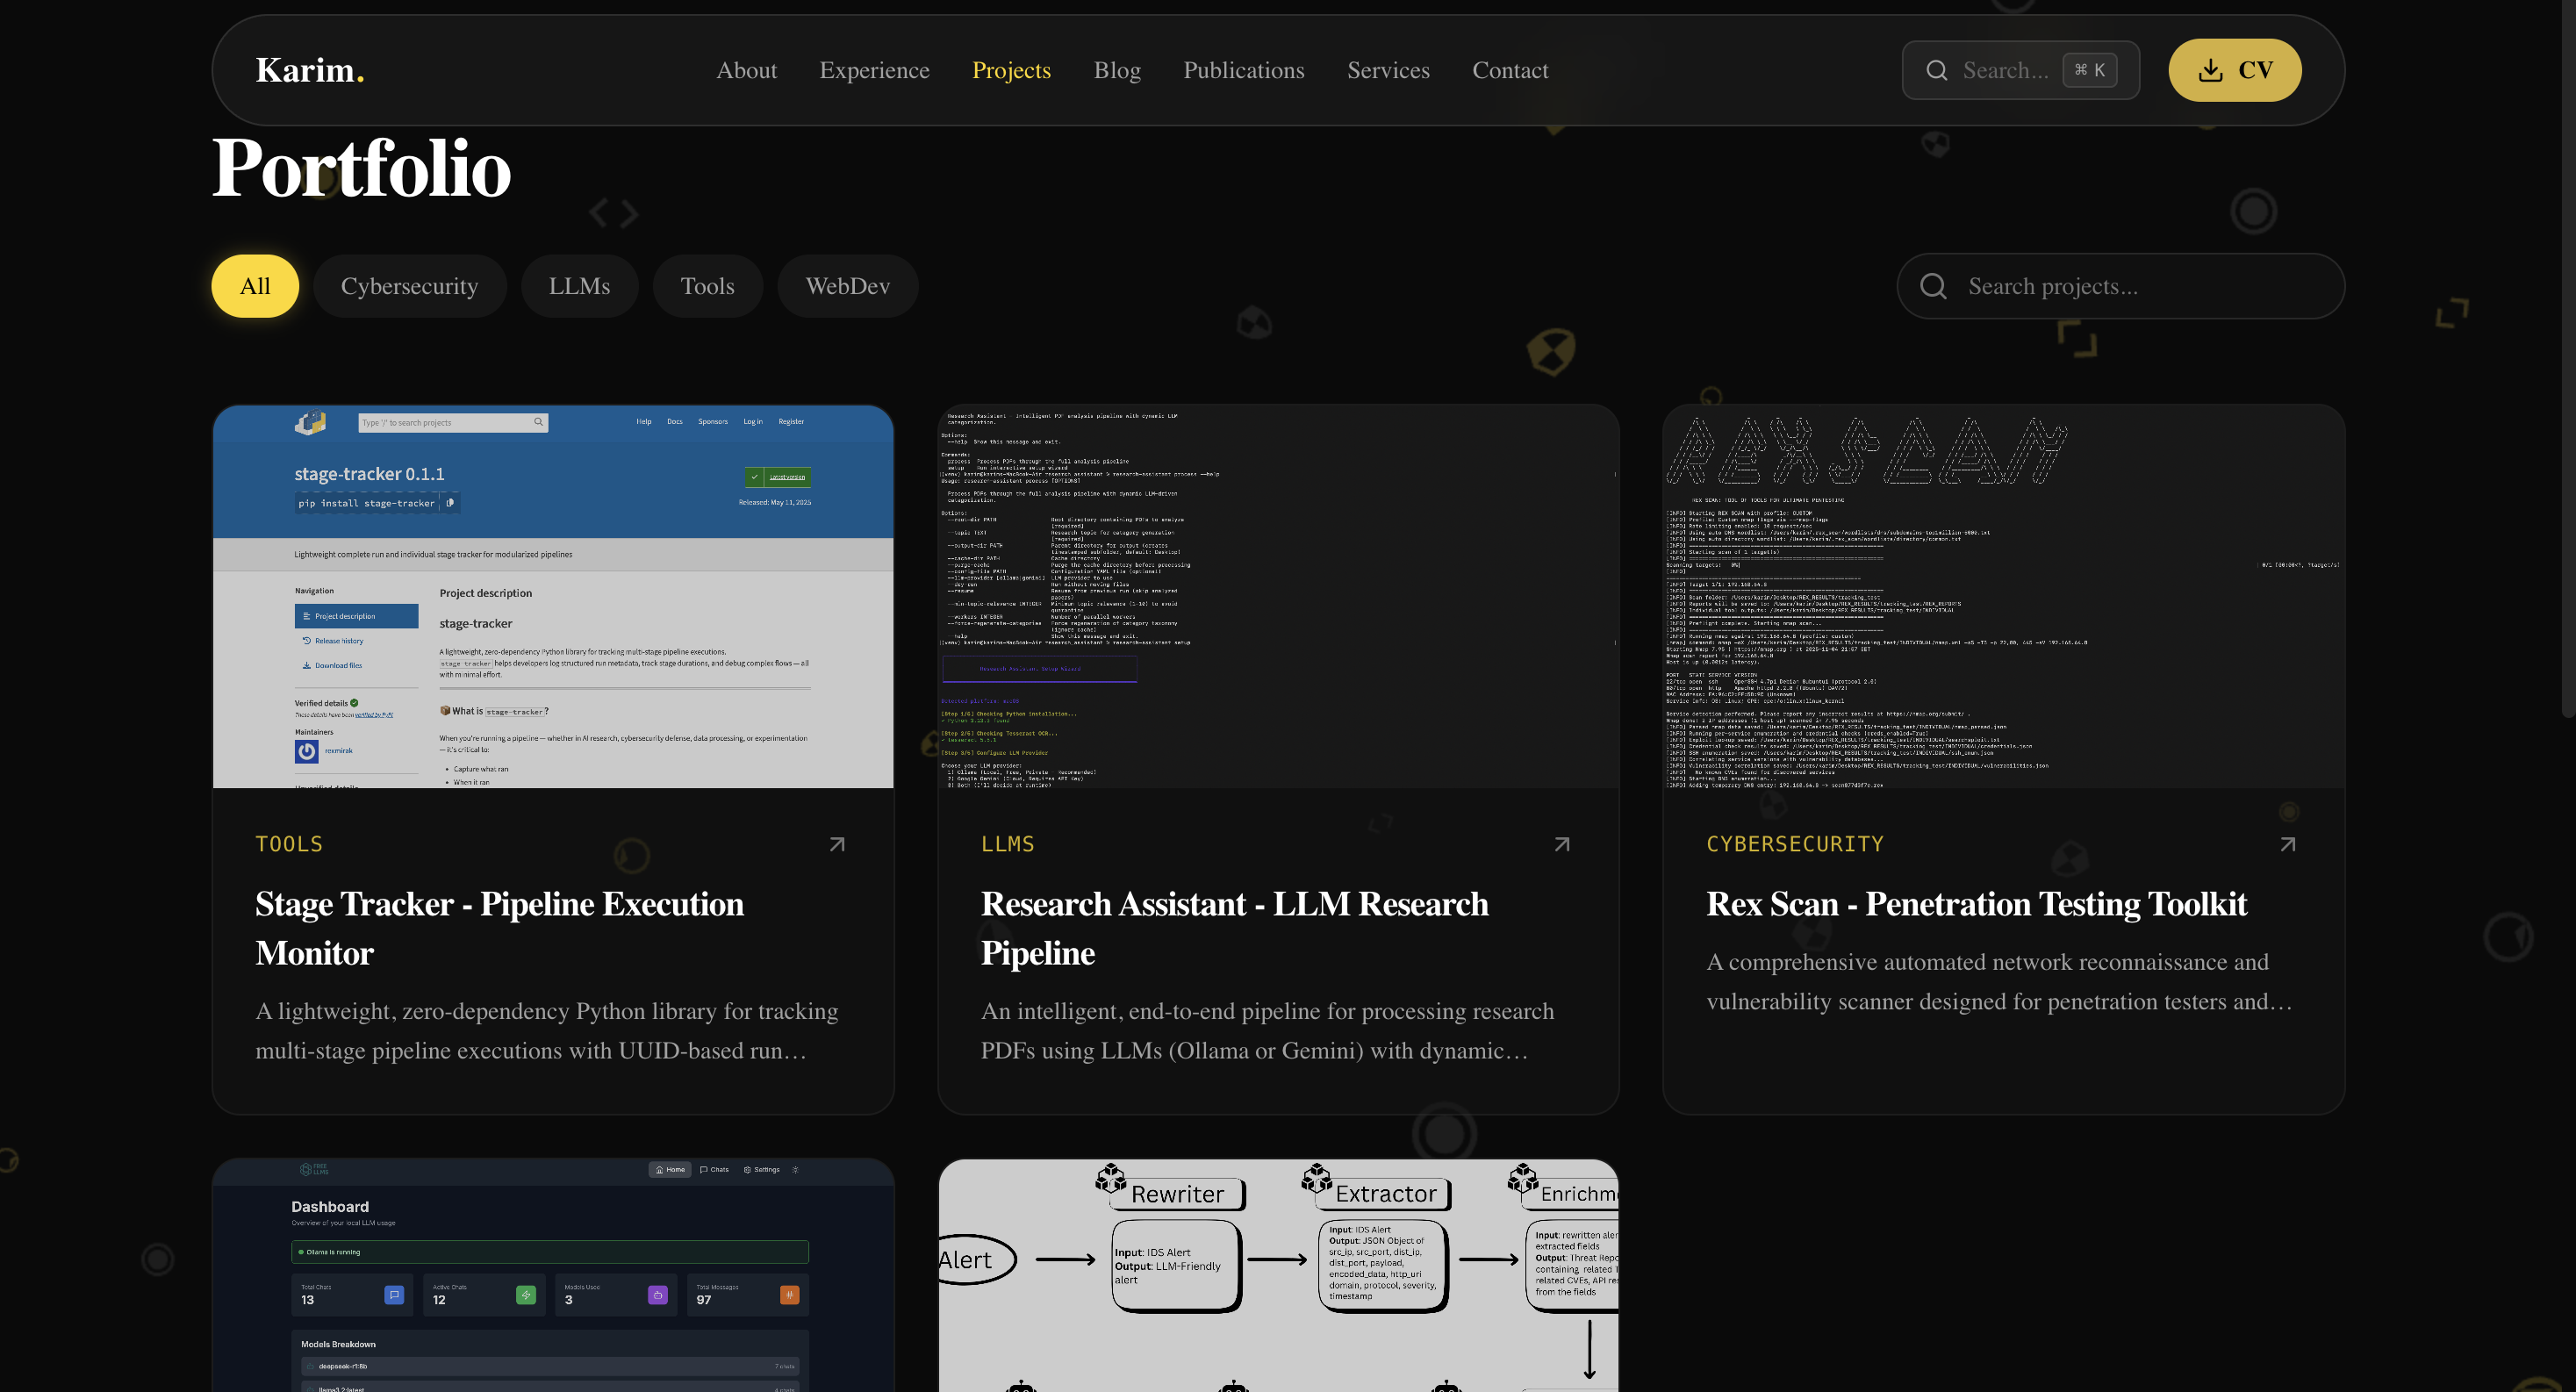
Task: Go to the About page
Action: [746, 70]
